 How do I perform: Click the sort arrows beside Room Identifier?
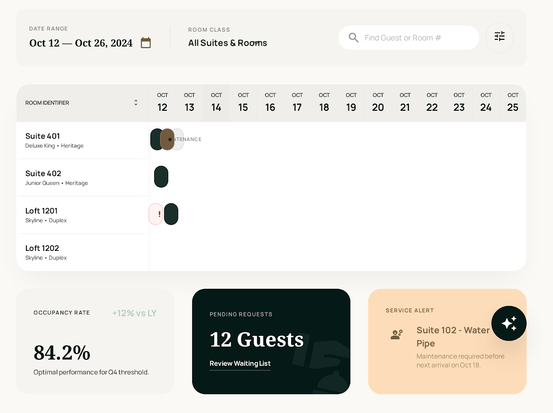point(136,103)
